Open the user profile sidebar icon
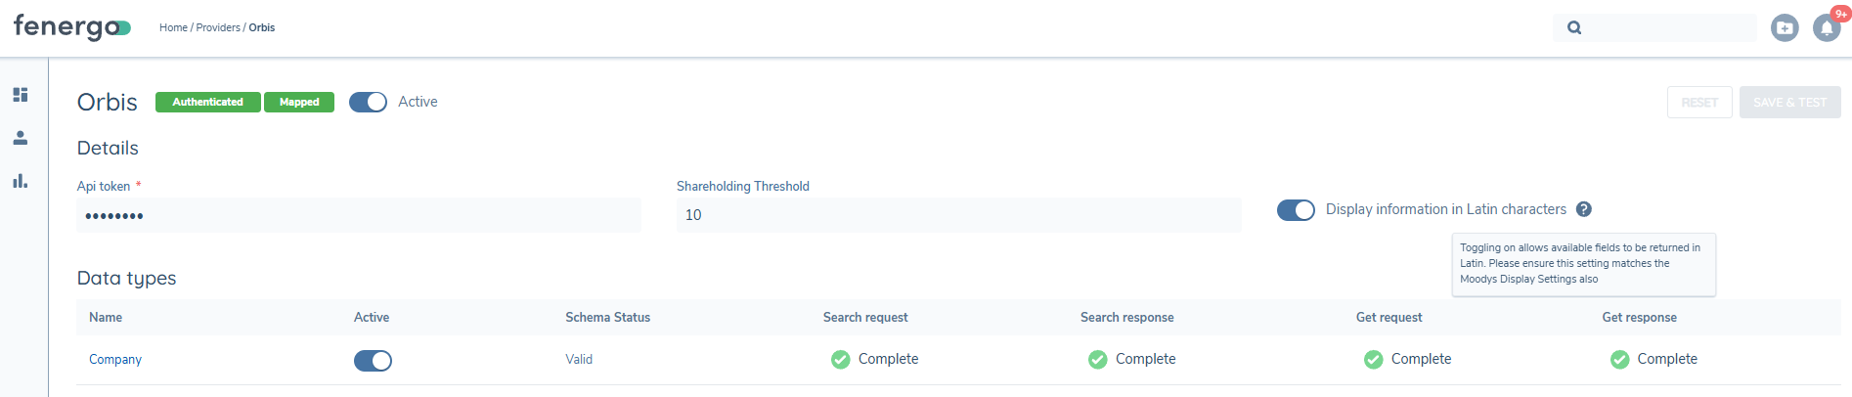 click(21, 138)
